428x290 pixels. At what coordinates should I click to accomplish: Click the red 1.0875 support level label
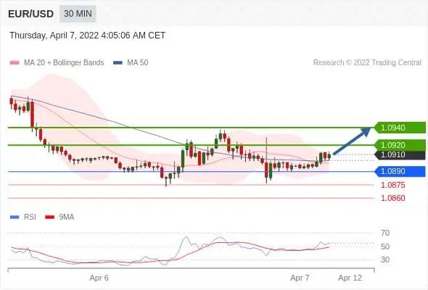click(392, 185)
